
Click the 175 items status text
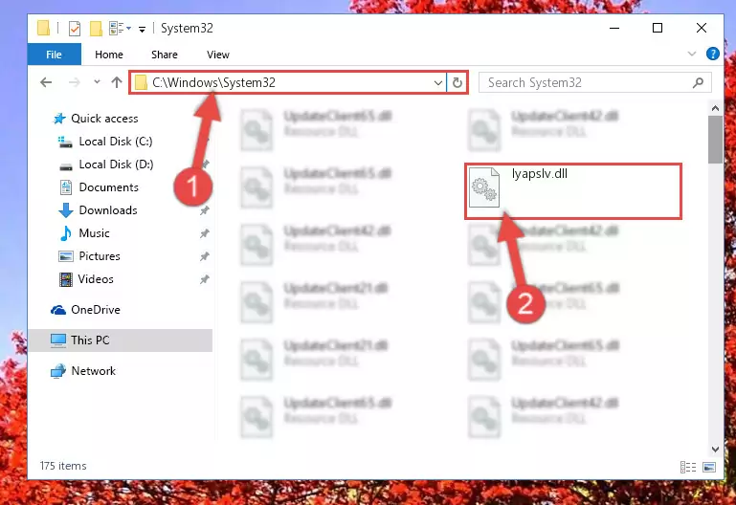click(x=63, y=466)
